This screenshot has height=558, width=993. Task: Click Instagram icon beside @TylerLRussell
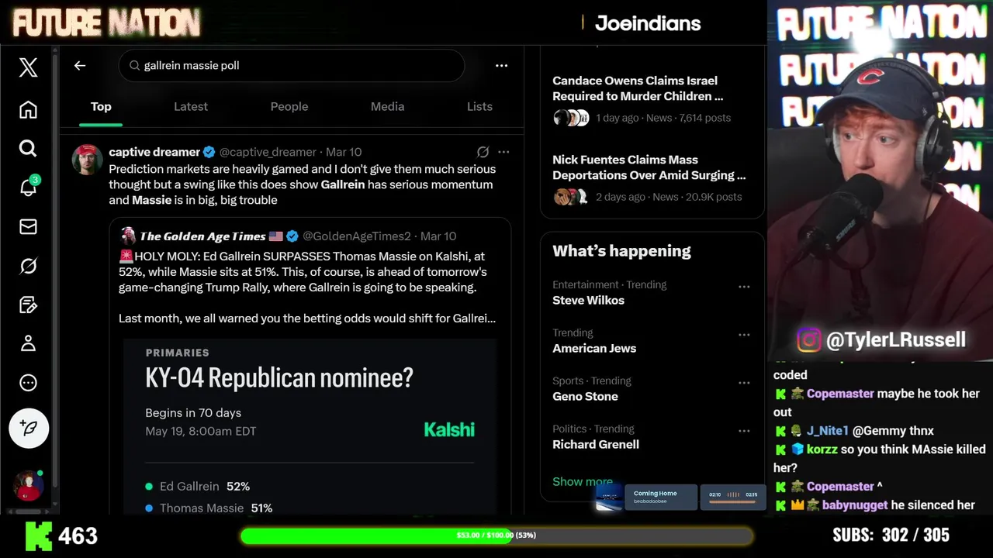(809, 339)
